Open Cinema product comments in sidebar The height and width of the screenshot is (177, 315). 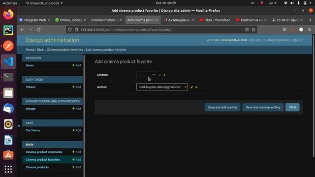coord(44,152)
